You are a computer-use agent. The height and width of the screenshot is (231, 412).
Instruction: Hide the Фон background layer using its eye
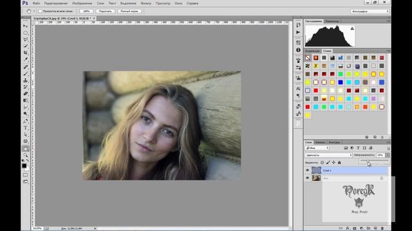pos(308,178)
